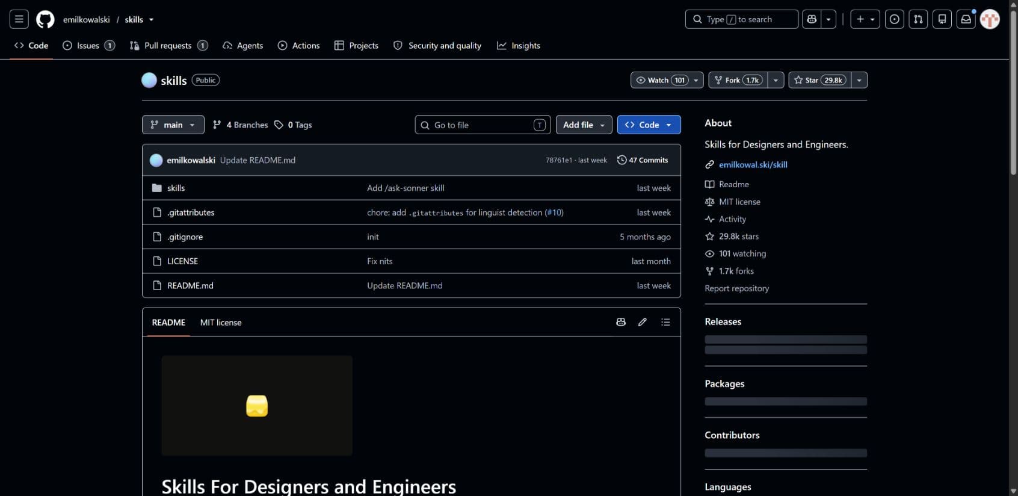
Task: Open the Insights tab
Action: [x=519, y=46]
